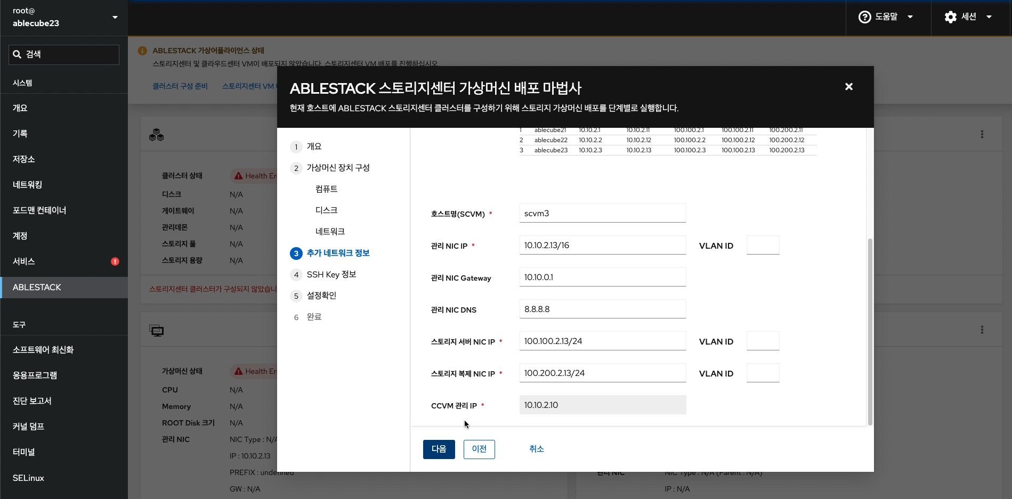1012x499 pixels.
Task: Open help via the question mark icon
Action: tap(864, 17)
